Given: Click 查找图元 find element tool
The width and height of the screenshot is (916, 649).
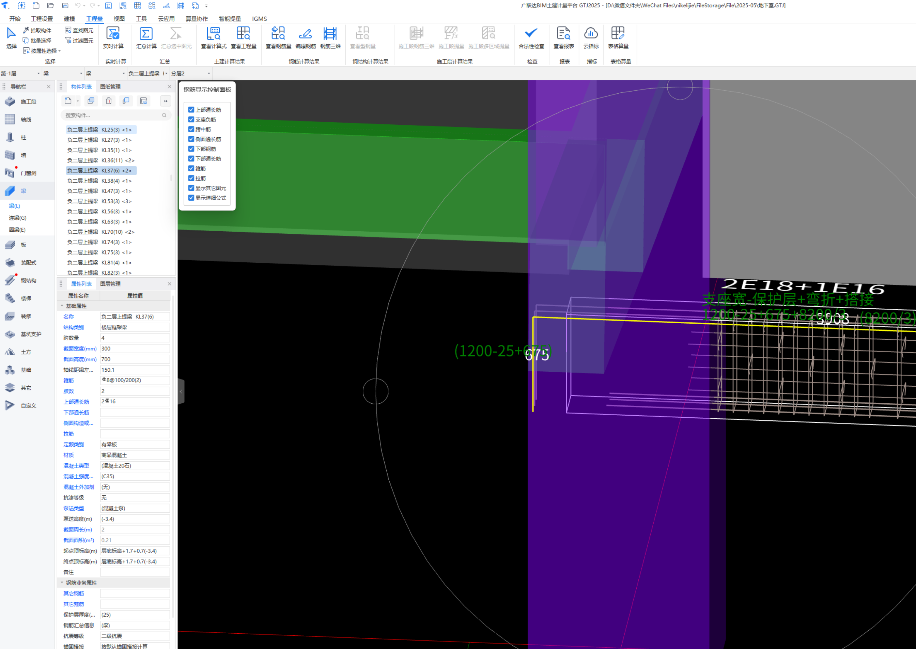Looking at the screenshot, I should tap(79, 30).
